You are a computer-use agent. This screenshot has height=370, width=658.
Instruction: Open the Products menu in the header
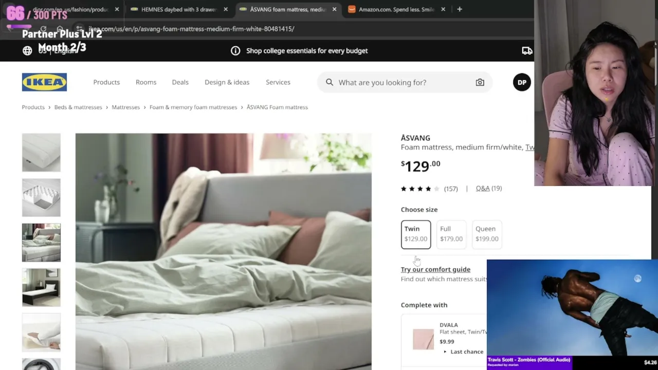point(106,82)
